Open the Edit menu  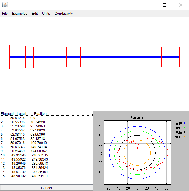(x=35, y=14)
